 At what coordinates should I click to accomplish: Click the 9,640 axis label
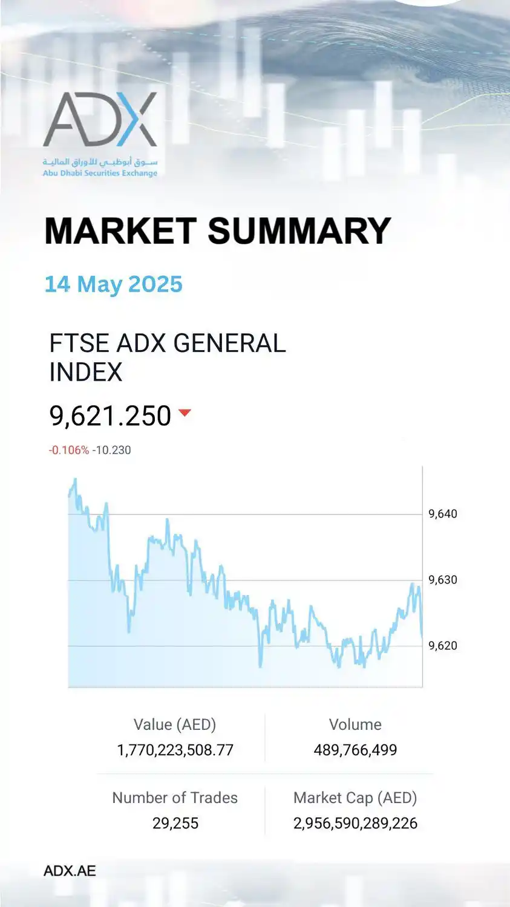pyautogui.click(x=443, y=514)
